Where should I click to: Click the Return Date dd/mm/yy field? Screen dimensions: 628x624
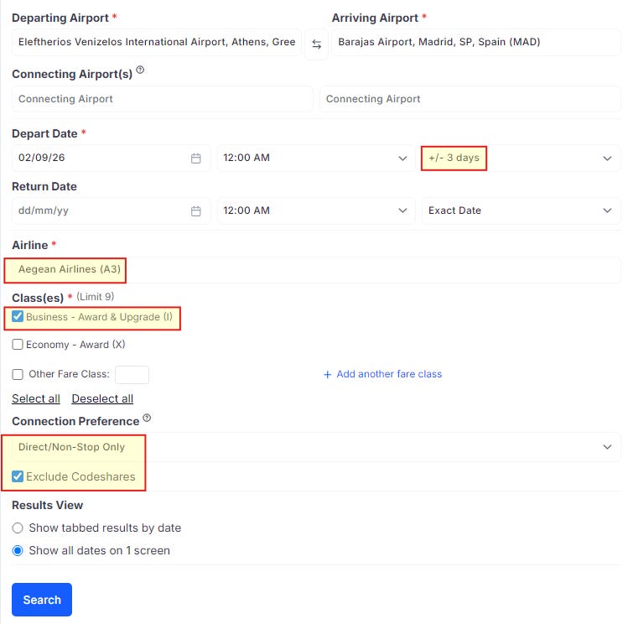111,211
